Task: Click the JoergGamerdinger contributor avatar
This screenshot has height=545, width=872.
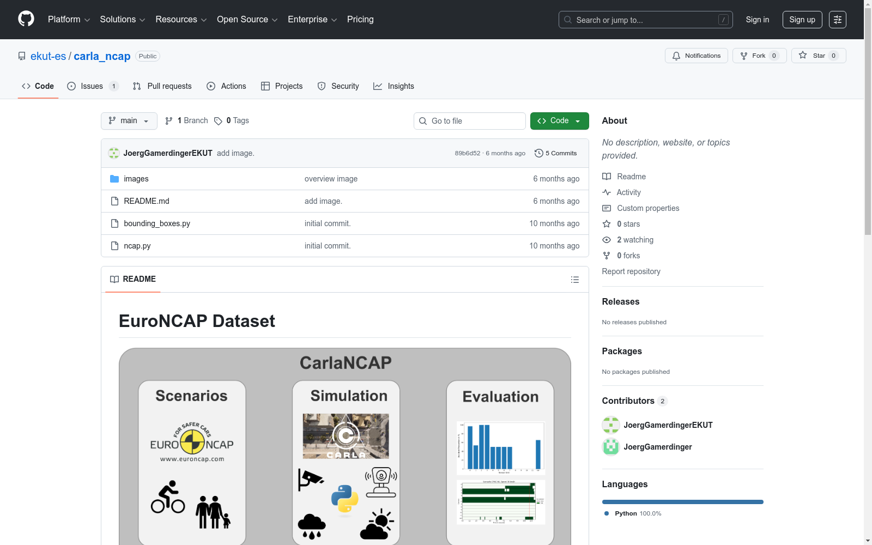Action: 611,447
